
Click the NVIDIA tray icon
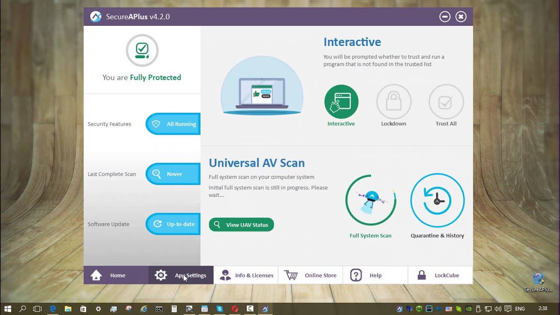[469, 308]
